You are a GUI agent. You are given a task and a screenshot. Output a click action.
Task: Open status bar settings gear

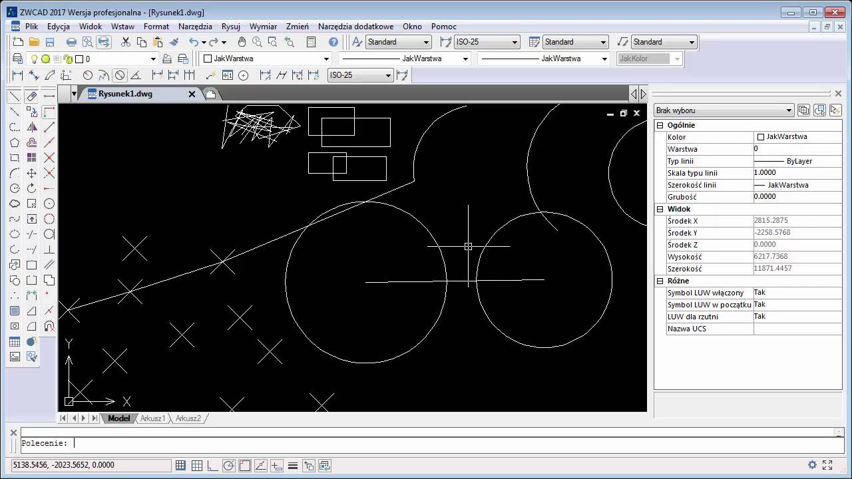(812, 465)
